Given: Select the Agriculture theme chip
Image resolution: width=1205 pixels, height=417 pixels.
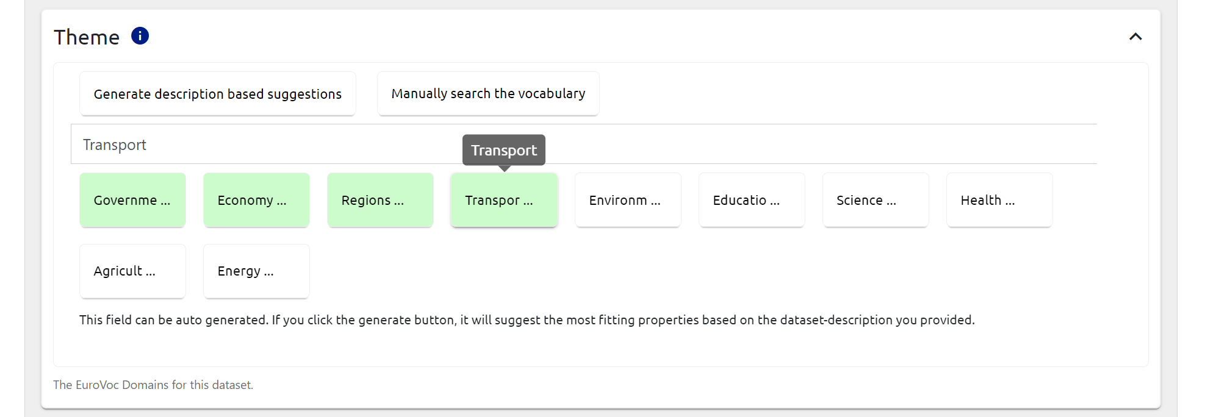Looking at the screenshot, I should 132,271.
